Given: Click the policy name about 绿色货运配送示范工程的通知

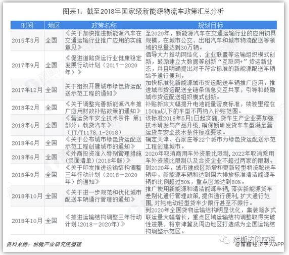Looking at the screenshot, I should pos(103,90).
